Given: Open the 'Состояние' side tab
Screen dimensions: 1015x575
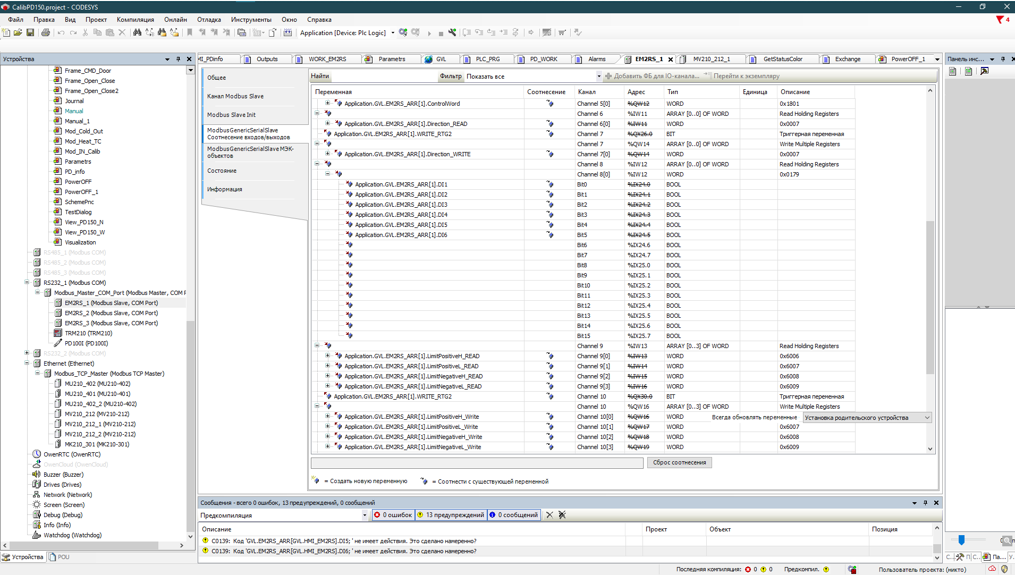Looking at the screenshot, I should (x=222, y=171).
